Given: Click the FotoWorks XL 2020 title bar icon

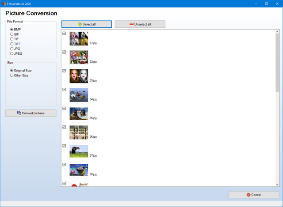Looking at the screenshot, I should pos(4,4).
